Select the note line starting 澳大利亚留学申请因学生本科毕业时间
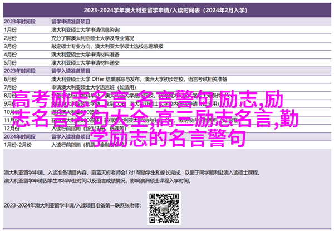 (x=97, y=181)
